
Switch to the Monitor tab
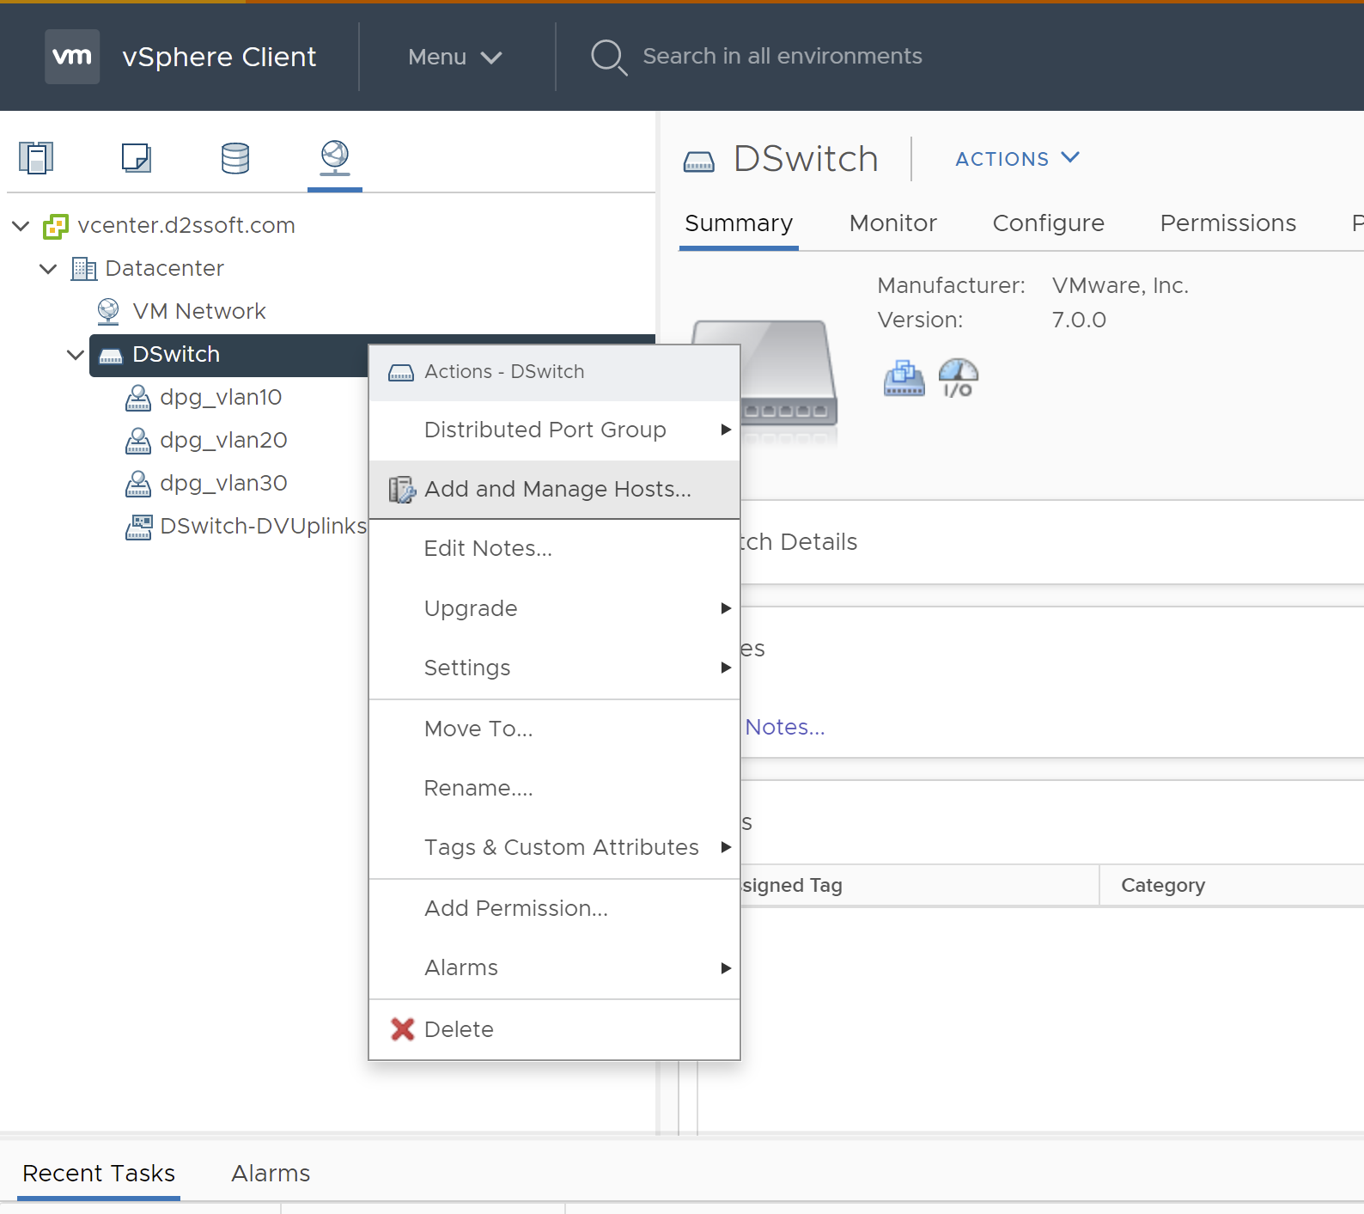coord(892,223)
